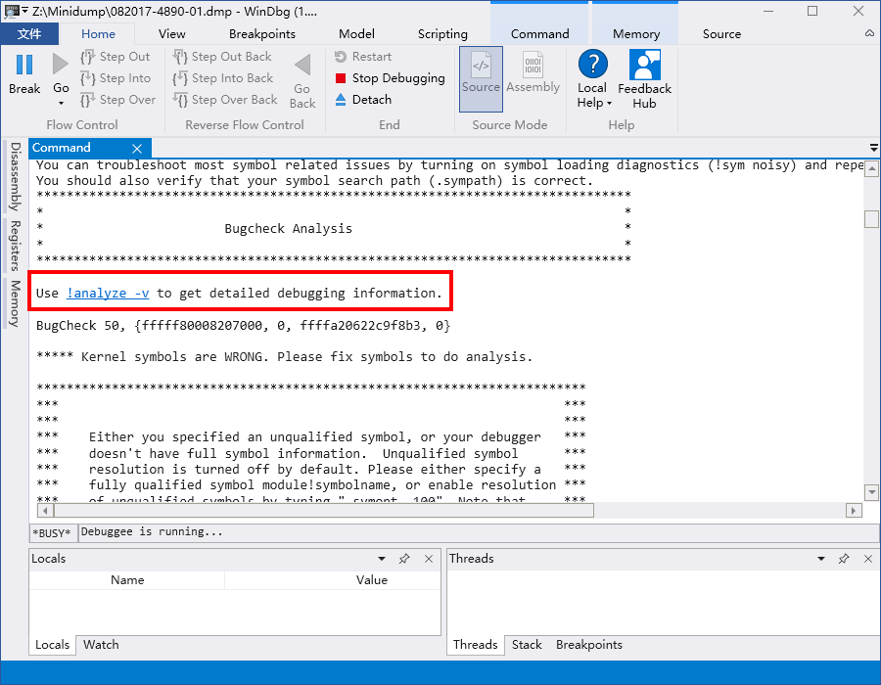
Task: Click Stop Debugging red square
Action: click(x=341, y=78)
